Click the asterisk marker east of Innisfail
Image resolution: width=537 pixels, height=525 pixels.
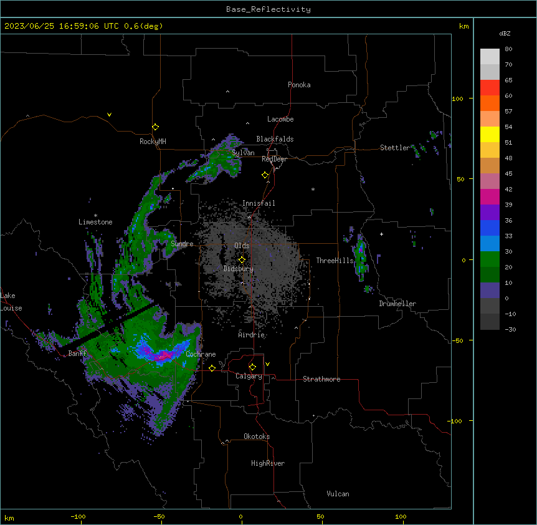coord(313,189)
